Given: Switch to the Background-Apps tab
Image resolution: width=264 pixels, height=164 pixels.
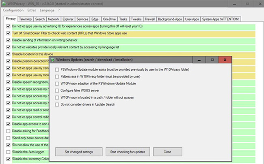Looking at the screenshot, I should coord(170,19).
